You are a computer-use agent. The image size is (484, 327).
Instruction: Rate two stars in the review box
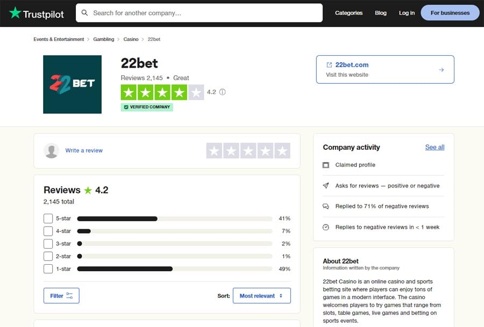click(x=231, y=151)
